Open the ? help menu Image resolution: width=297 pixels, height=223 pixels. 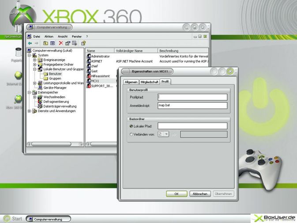coord(87,36)
